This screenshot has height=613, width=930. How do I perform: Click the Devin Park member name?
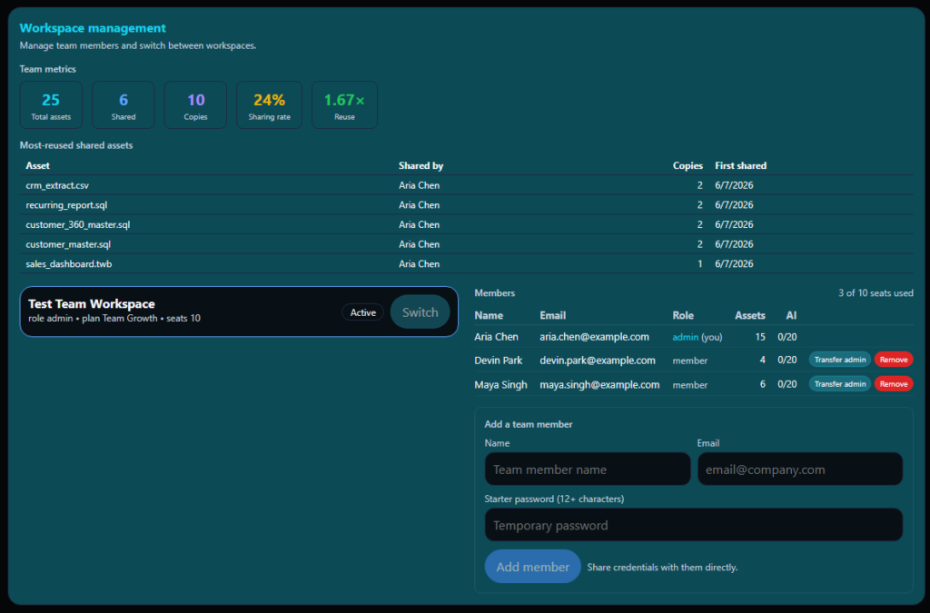click(499, 361)
